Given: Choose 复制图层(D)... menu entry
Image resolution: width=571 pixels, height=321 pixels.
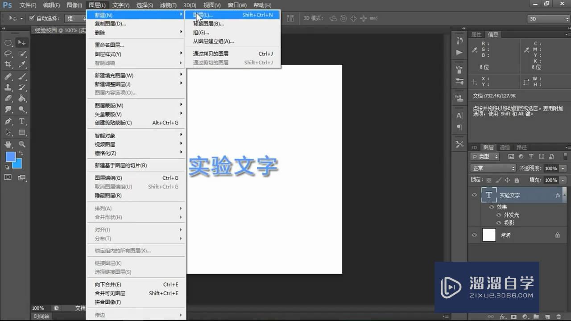Looking at the screenshot, I should [x=136, y=24].
